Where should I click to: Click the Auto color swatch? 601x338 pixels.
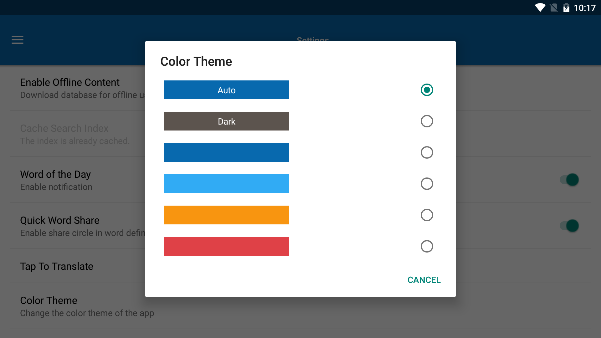(226, 90)
